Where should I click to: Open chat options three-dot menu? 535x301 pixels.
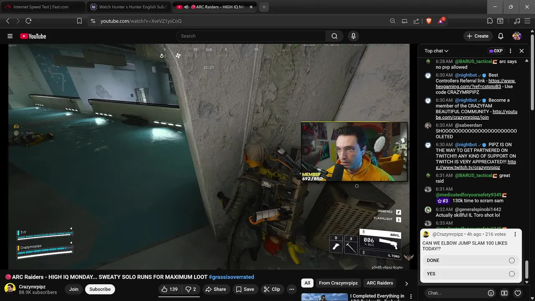[x=510, y=51]
